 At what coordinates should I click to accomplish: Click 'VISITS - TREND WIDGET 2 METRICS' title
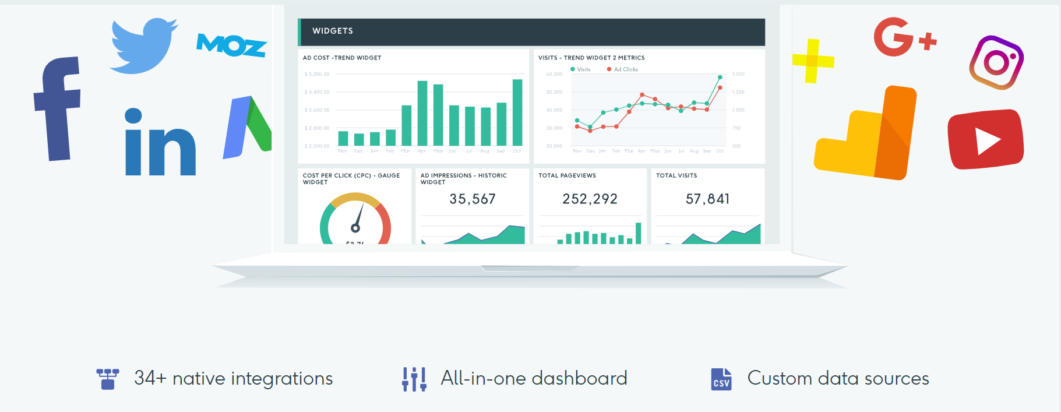coord(591,58)
